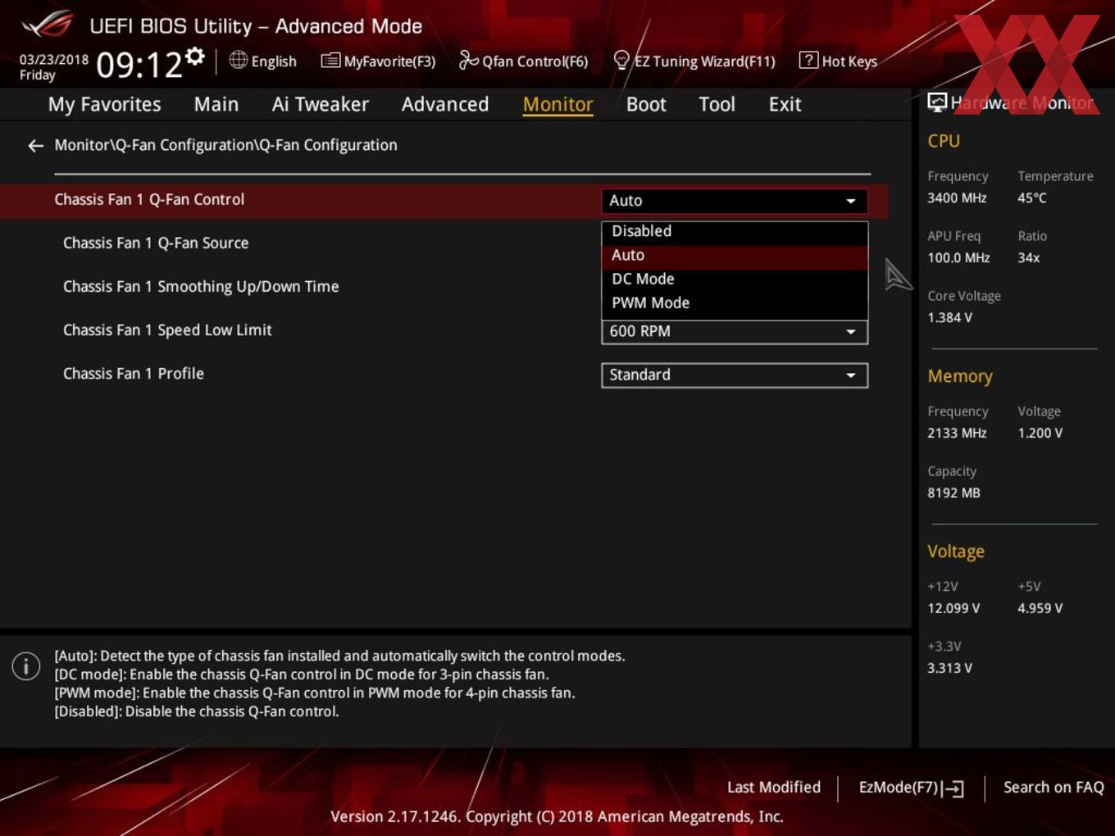
Task: Click the info icon in the help panel
Action: [26, 666]
